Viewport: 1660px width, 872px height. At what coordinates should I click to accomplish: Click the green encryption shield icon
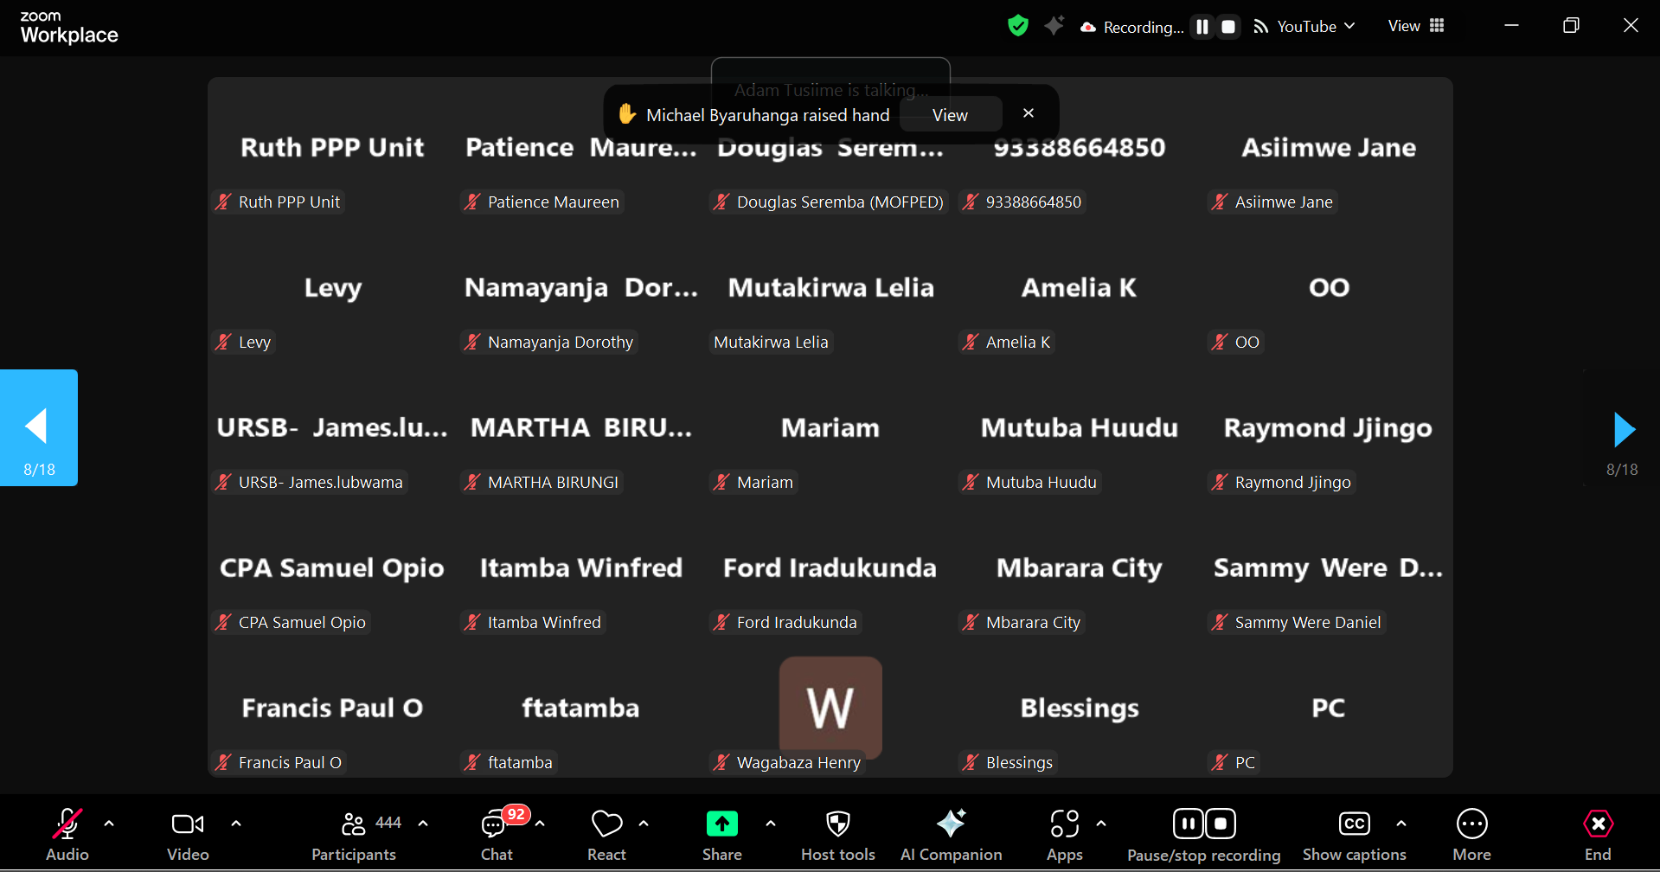click(1018, 26)
